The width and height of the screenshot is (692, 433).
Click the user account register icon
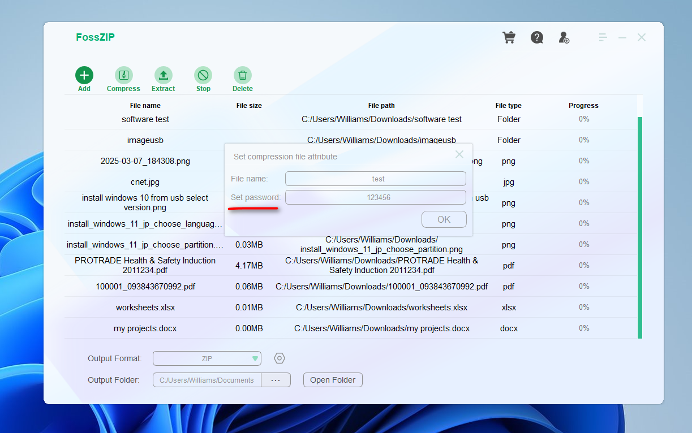point(564,38)
